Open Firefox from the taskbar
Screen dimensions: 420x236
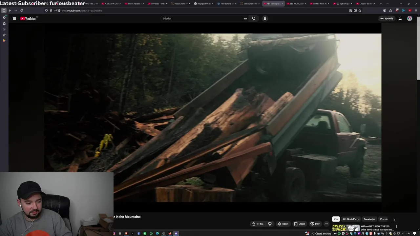tap(170, 233)
